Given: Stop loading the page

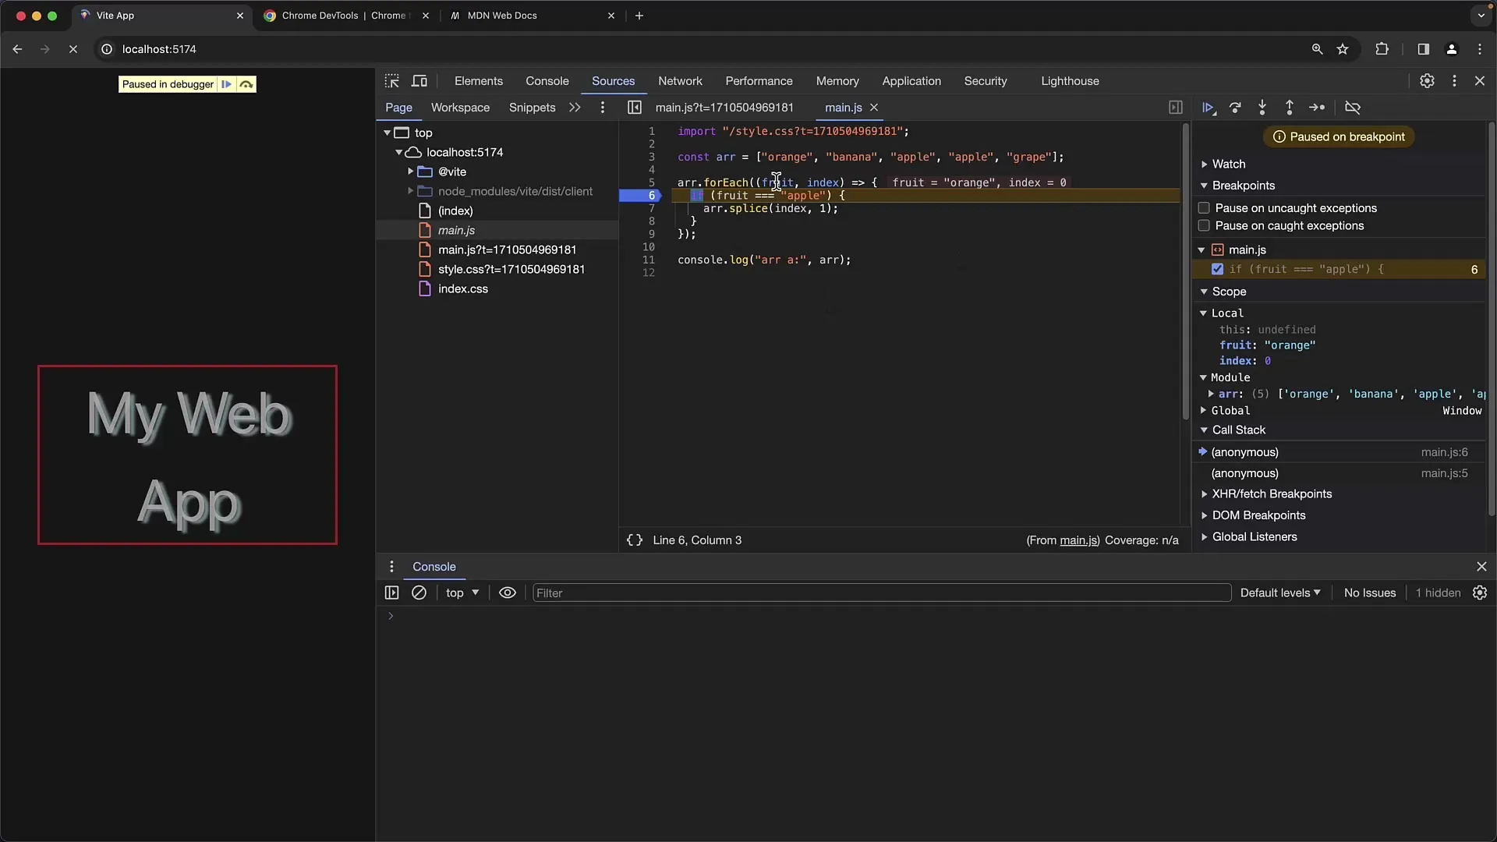Looking at the screenshot, I should 73,49.
